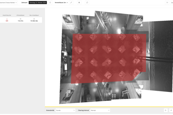This screenshot has width=173, height=115.
Task: Click the rewind icon beside the play button
Action: [x=171, y=110]
